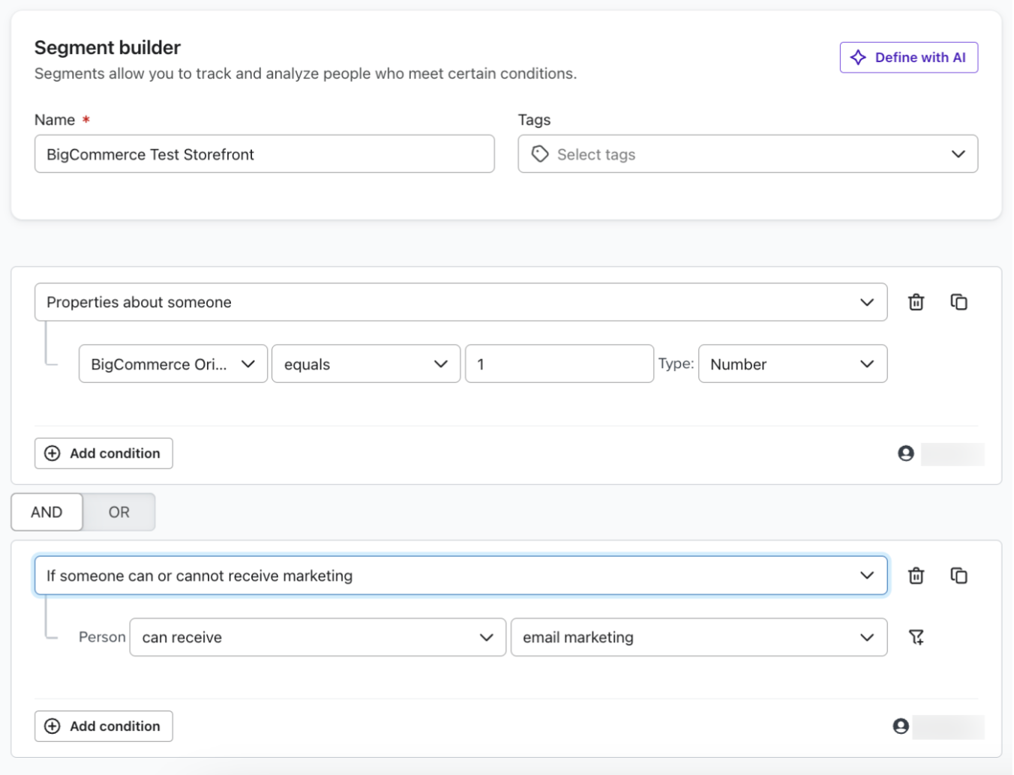Click the Define with AI button

tap(908, 58)
